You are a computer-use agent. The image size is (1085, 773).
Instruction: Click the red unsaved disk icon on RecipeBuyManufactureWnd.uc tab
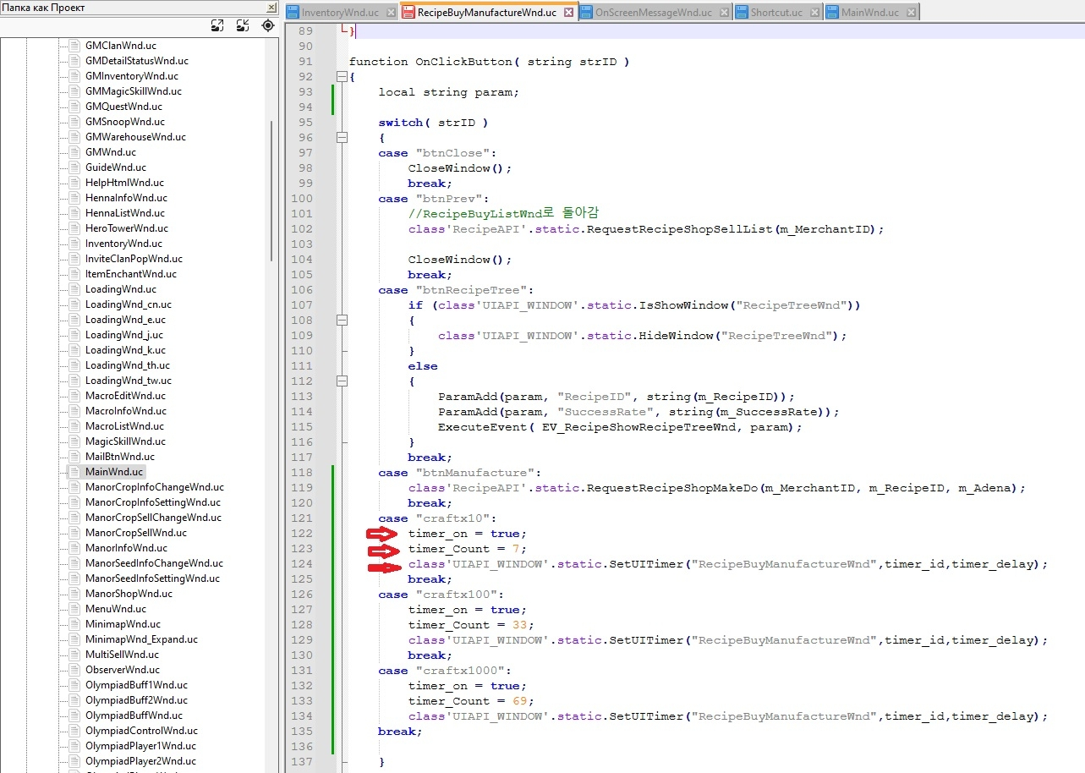coord(408,13)
